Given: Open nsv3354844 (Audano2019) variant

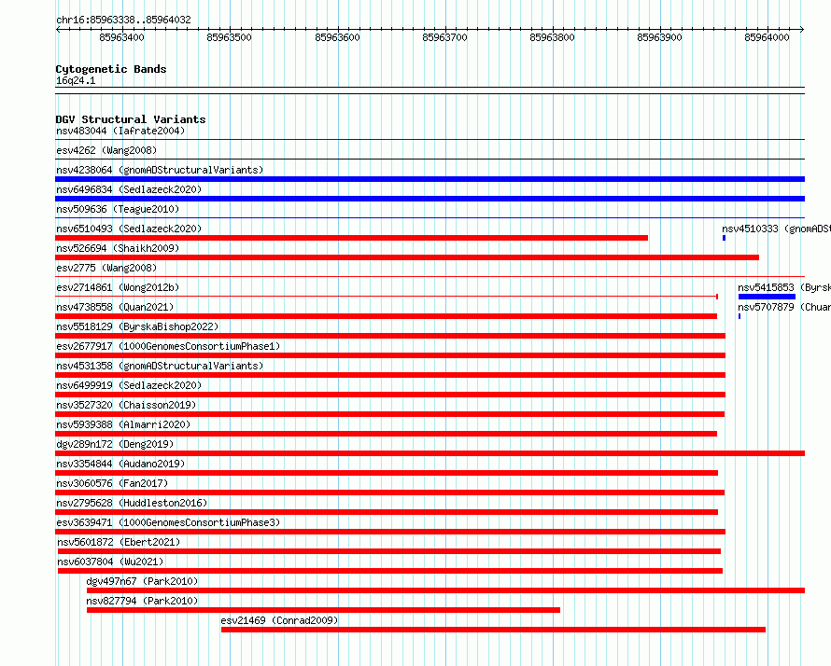Looking at the screenshot, I should click(120, 464).
